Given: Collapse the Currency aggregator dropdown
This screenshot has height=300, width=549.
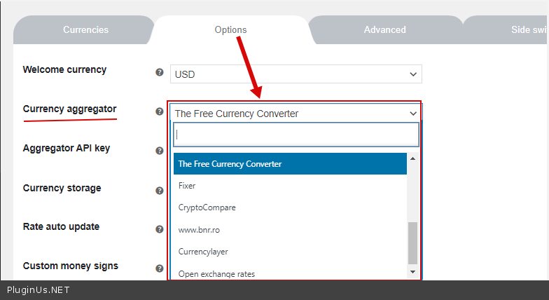Looking at the screenshot, I should tap(295, 114).
